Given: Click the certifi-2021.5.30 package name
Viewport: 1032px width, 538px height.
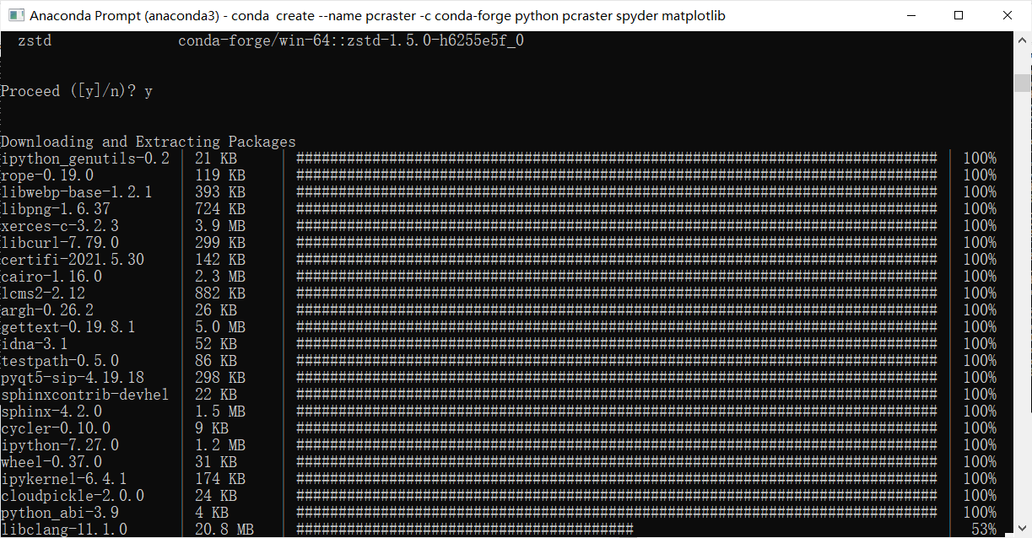Looking at the screenshot, I should [x=73, y=260].
